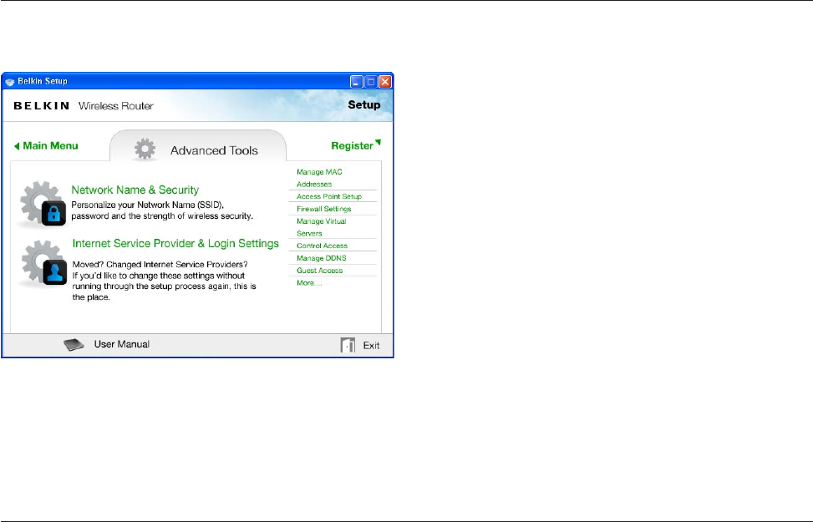Click the Internet Service Provider gear-person icon
Image resolution: width=813 pixels, height=522 pixels.
[x=44, y=263]
